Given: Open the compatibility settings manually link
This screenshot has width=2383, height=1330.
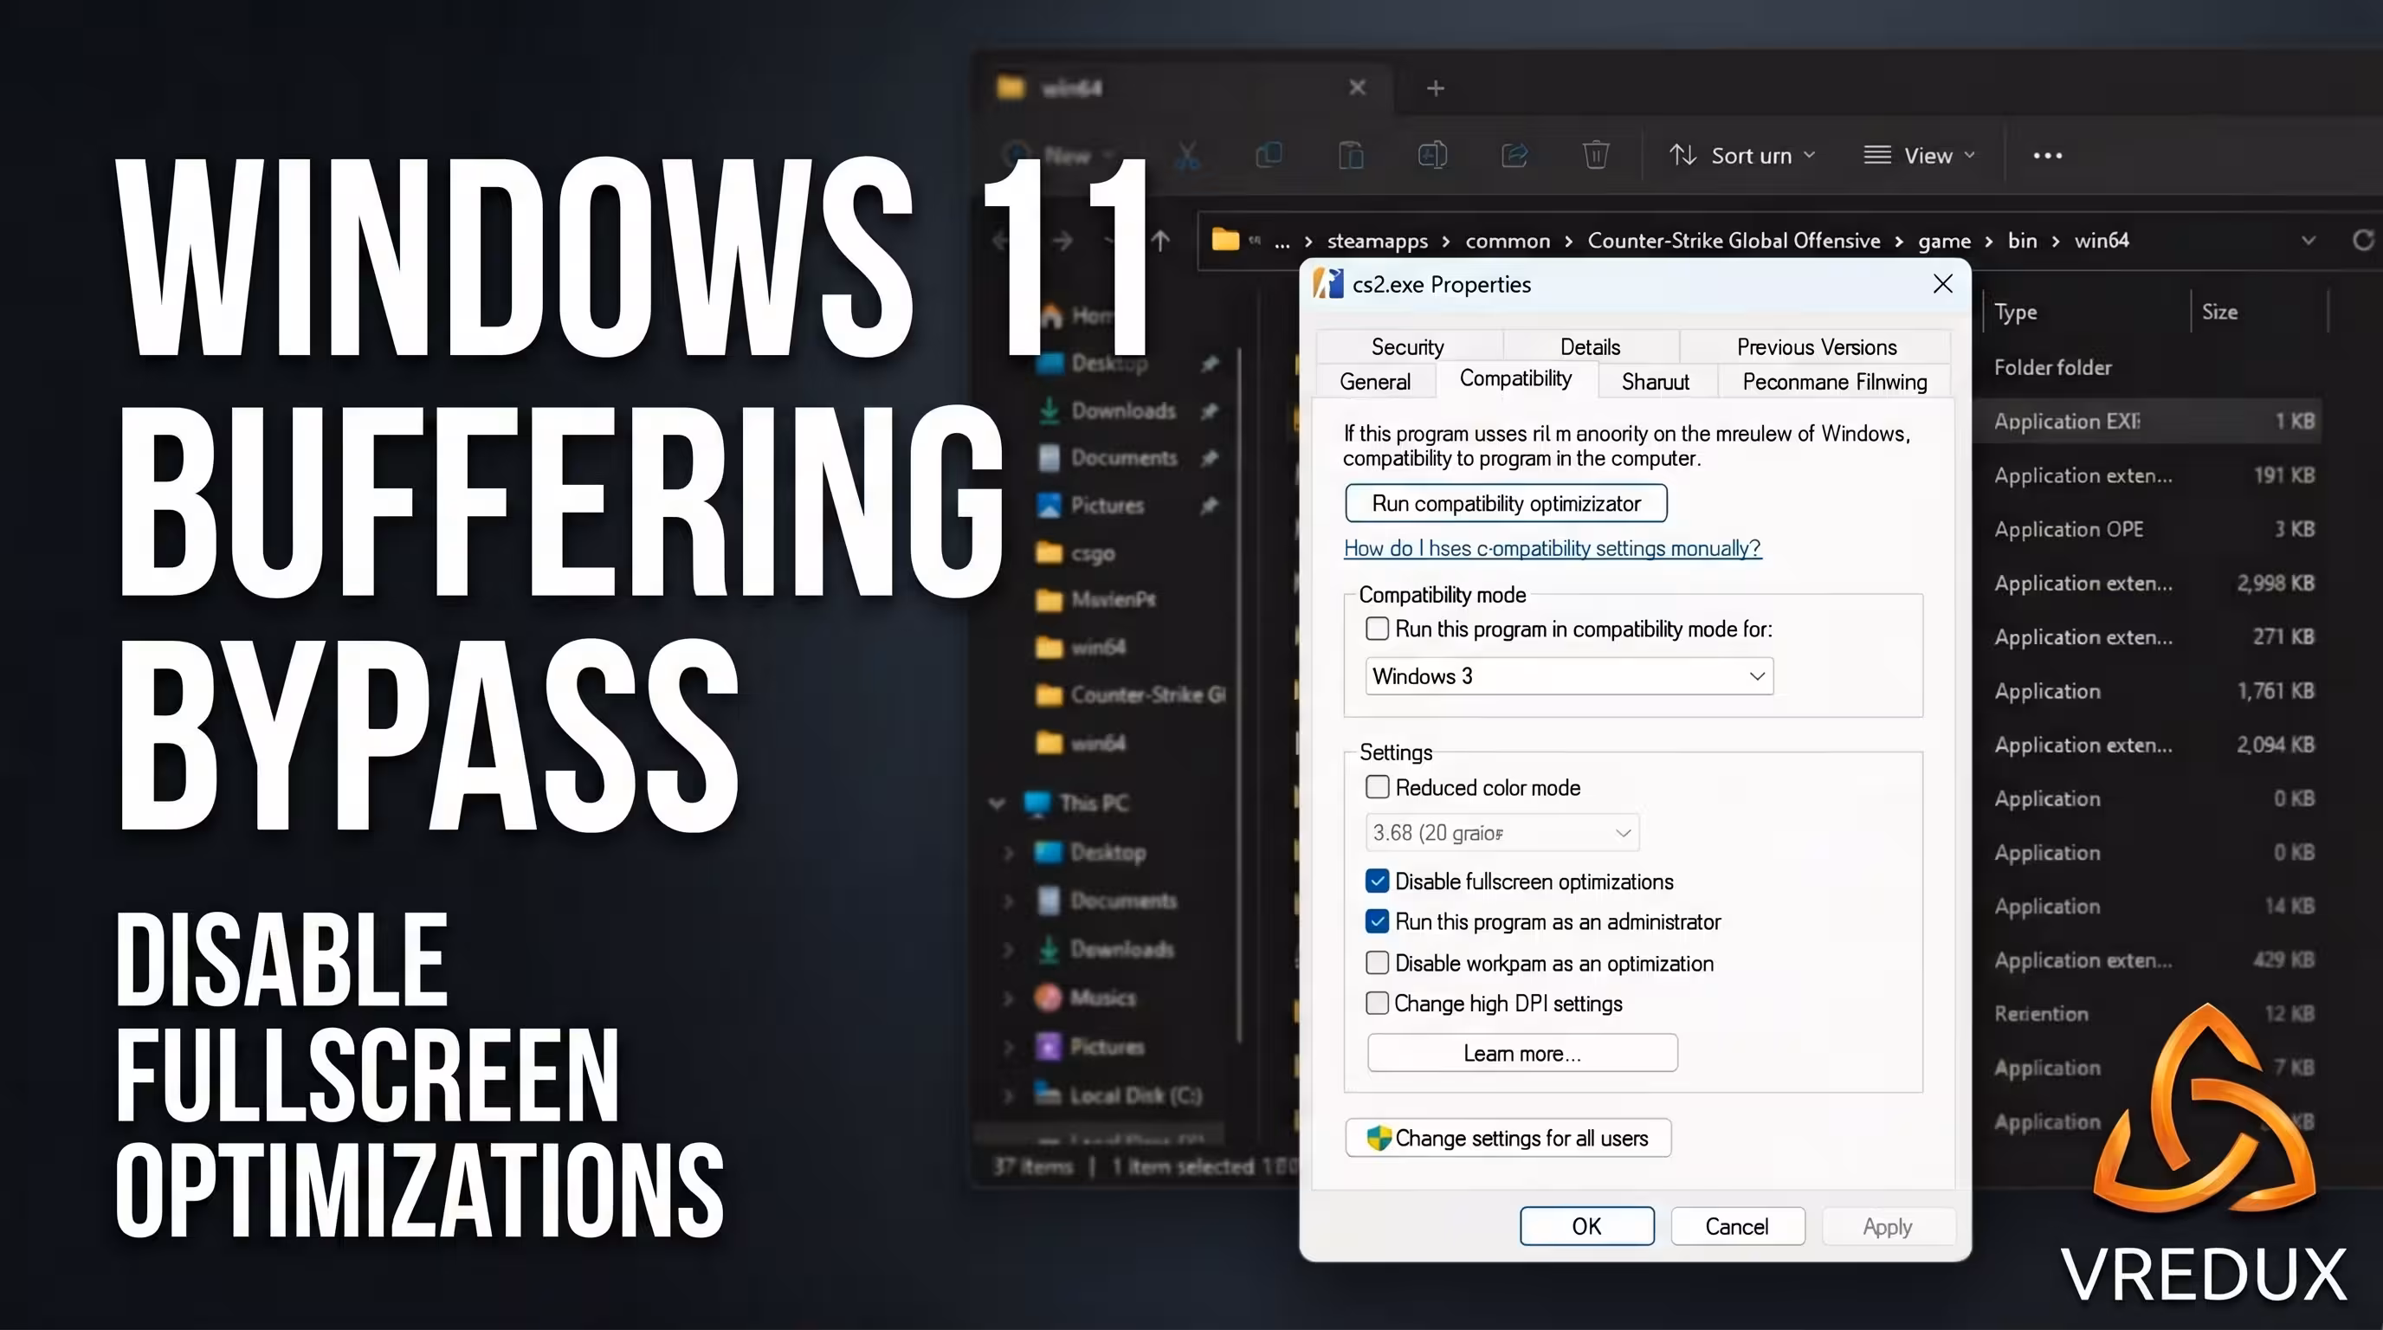Looking at the screenshot, I should tap(1553, 548).
